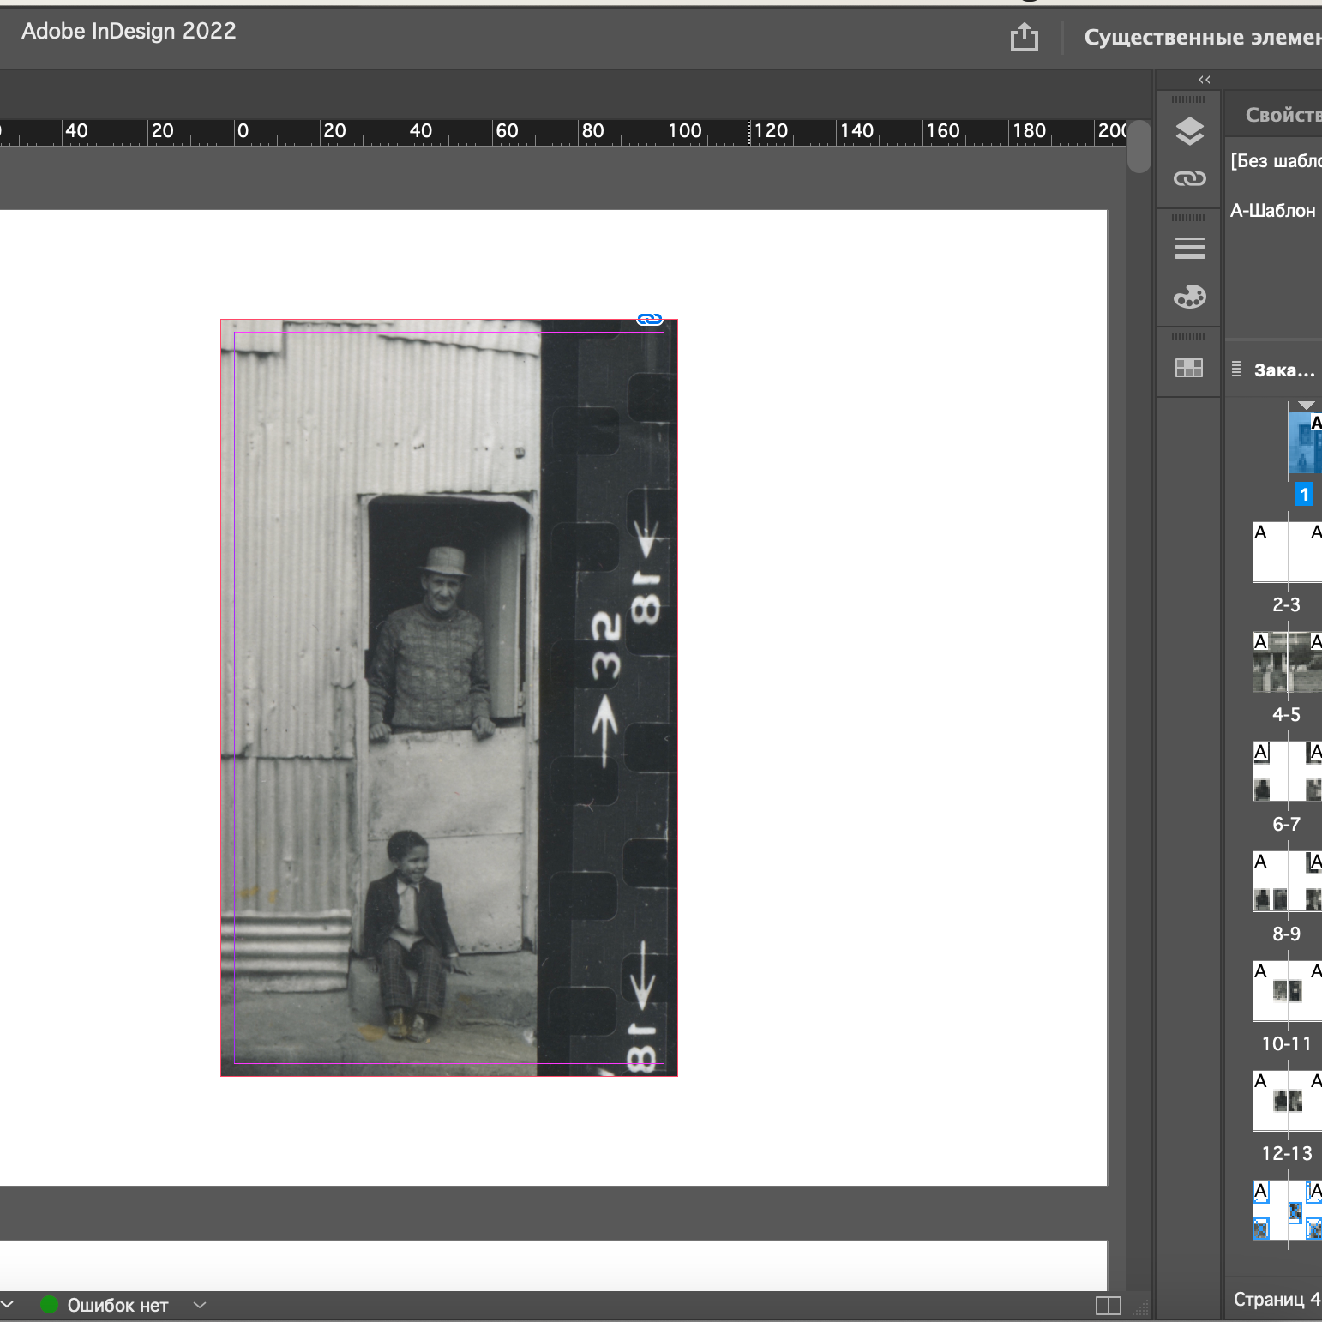This screenshot has width=1322, height=1322.
Task: Open the Swatches palette icon
Action: [1189, 297]
